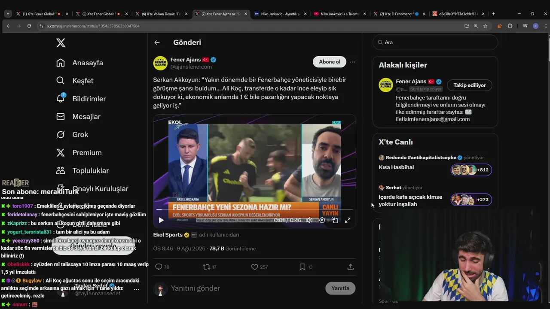This screenshot has height=309, width=550.
Task: Click the +273 listeners badge
Action: pyautogui.click(x=471, y=200)
